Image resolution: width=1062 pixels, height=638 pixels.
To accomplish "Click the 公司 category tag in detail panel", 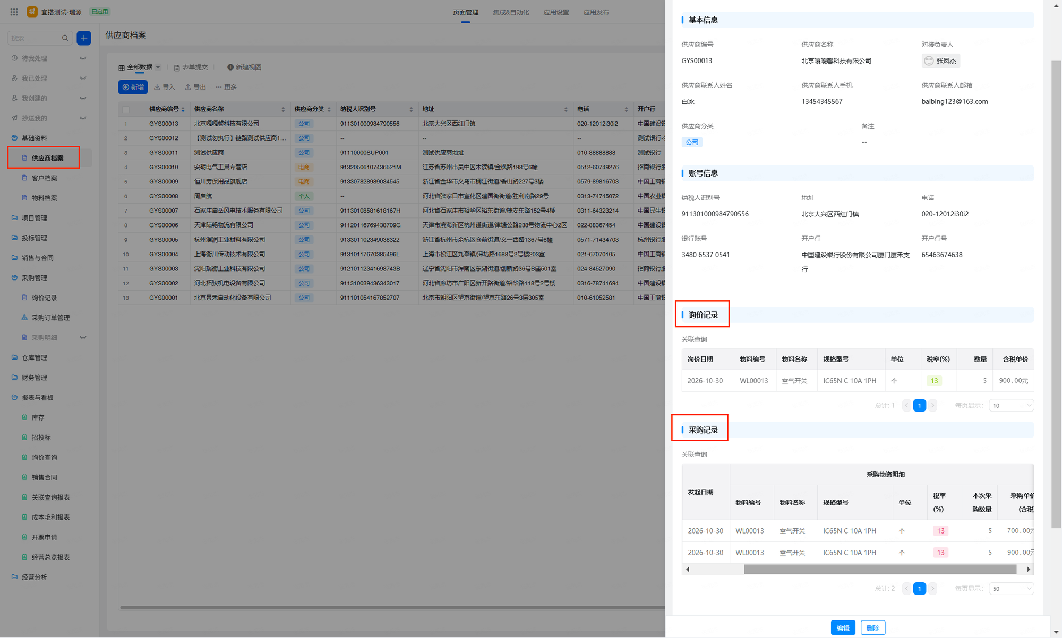I will (692, 142).
